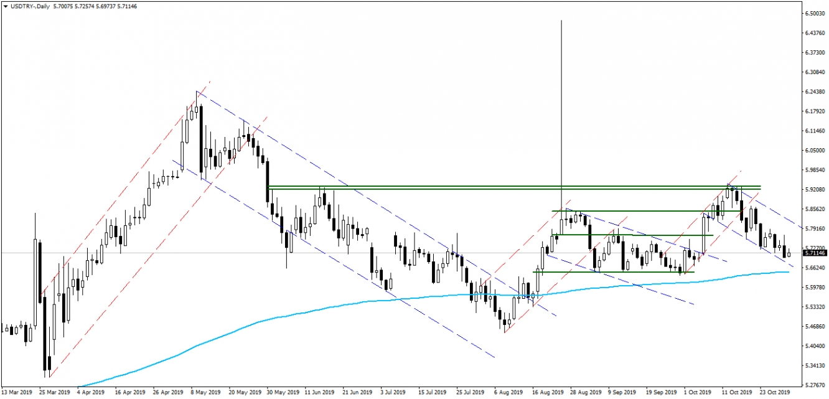This screenshot has height=399, width=829.
Task: Click the 25 Jul 2019 date label
Action: pyautogui.click(x=471, y=393)
